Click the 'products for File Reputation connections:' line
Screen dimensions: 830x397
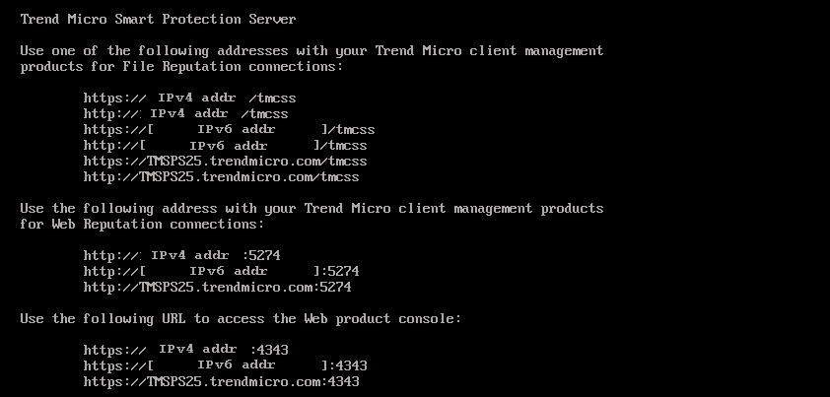coord(181,67)
